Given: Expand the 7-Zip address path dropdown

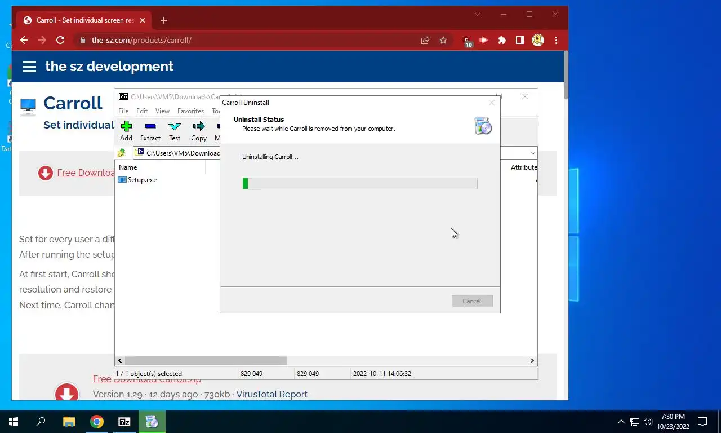Looking at the screenshot, I should [x=532, y=153].
